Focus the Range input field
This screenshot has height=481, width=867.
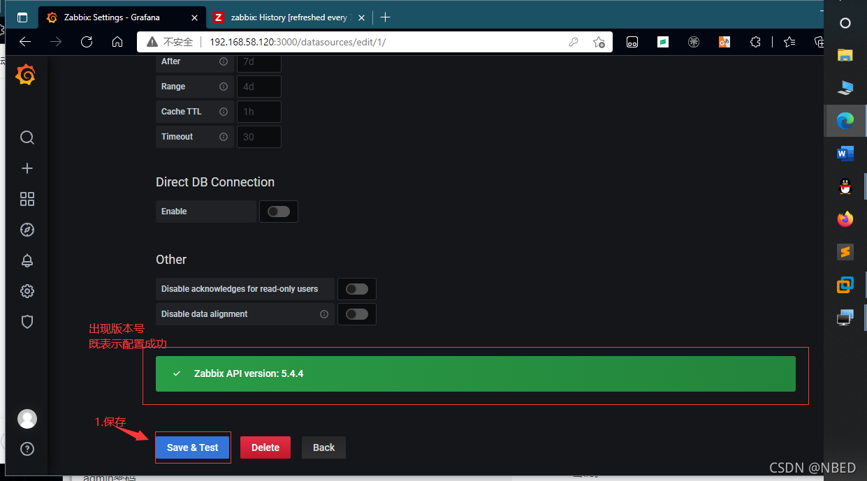(x=259, y=87)
